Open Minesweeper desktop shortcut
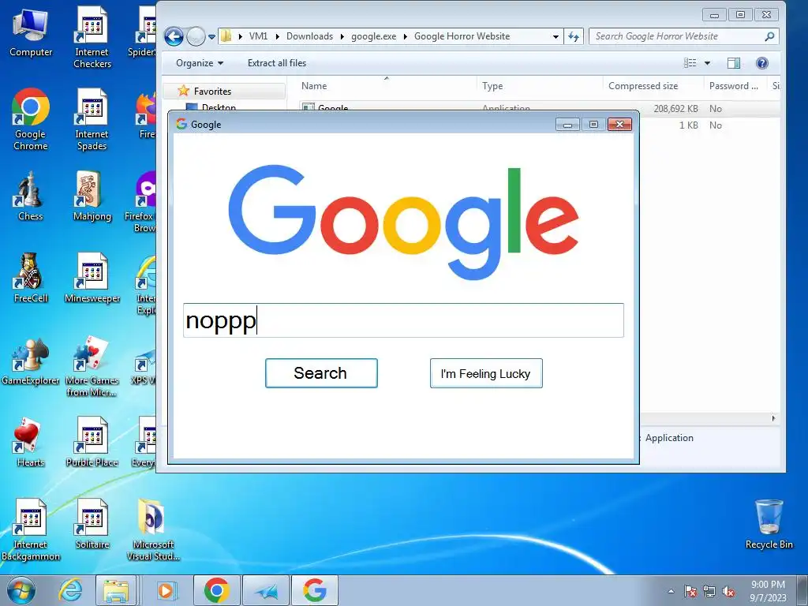 point(92,278)
